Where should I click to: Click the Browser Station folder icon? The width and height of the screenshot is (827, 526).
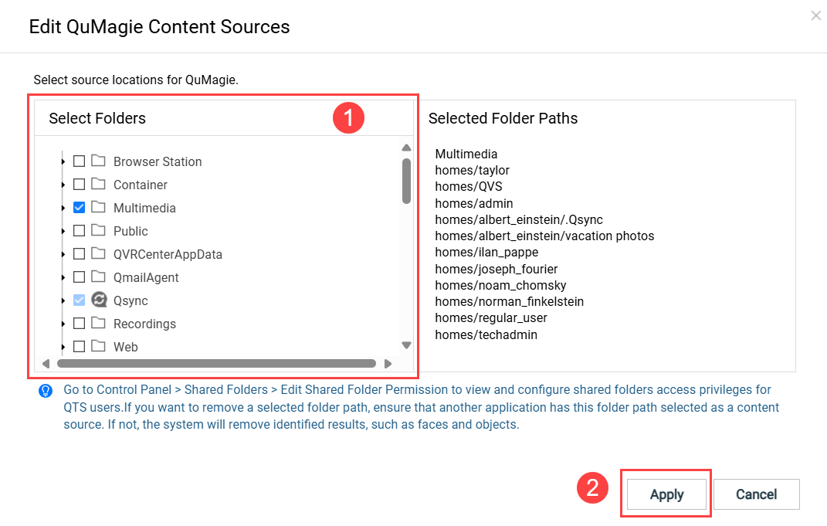pos(98,161)
